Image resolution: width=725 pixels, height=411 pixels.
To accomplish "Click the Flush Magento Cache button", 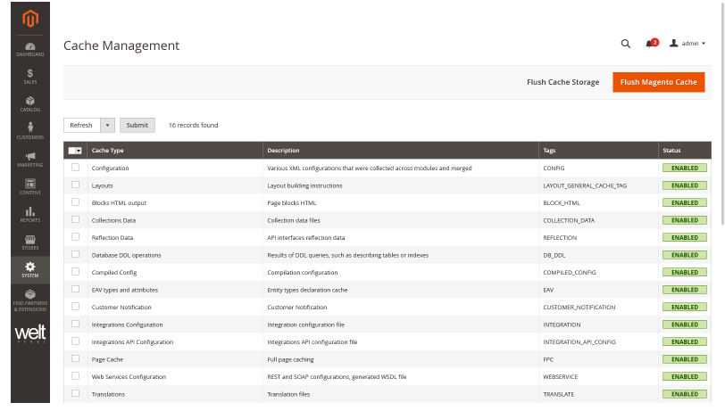I will (658, 82).
